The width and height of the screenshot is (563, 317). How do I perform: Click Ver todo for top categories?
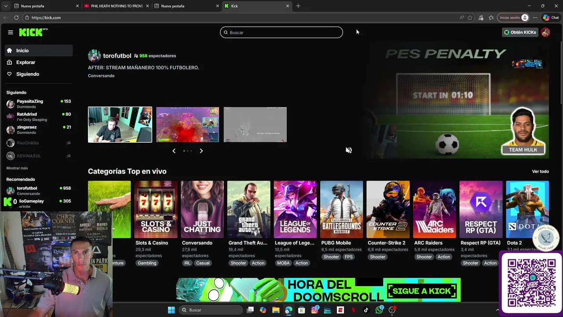coord(540,171)
